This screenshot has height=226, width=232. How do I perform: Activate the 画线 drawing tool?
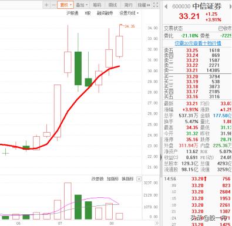point(113,5)
